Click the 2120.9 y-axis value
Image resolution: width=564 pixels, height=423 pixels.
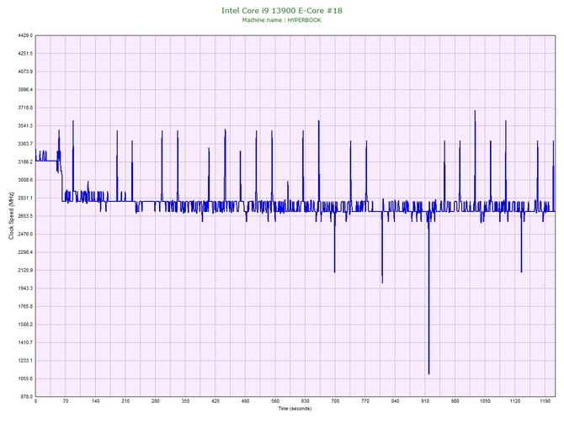click(x=25, y=270)
